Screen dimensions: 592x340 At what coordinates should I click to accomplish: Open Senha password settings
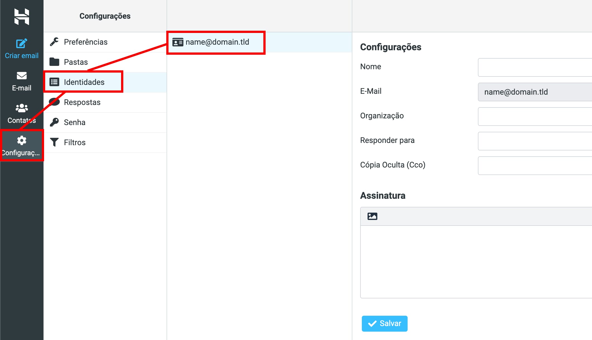pos(74,122)
